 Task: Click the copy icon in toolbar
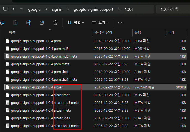(x=2, y=23)
